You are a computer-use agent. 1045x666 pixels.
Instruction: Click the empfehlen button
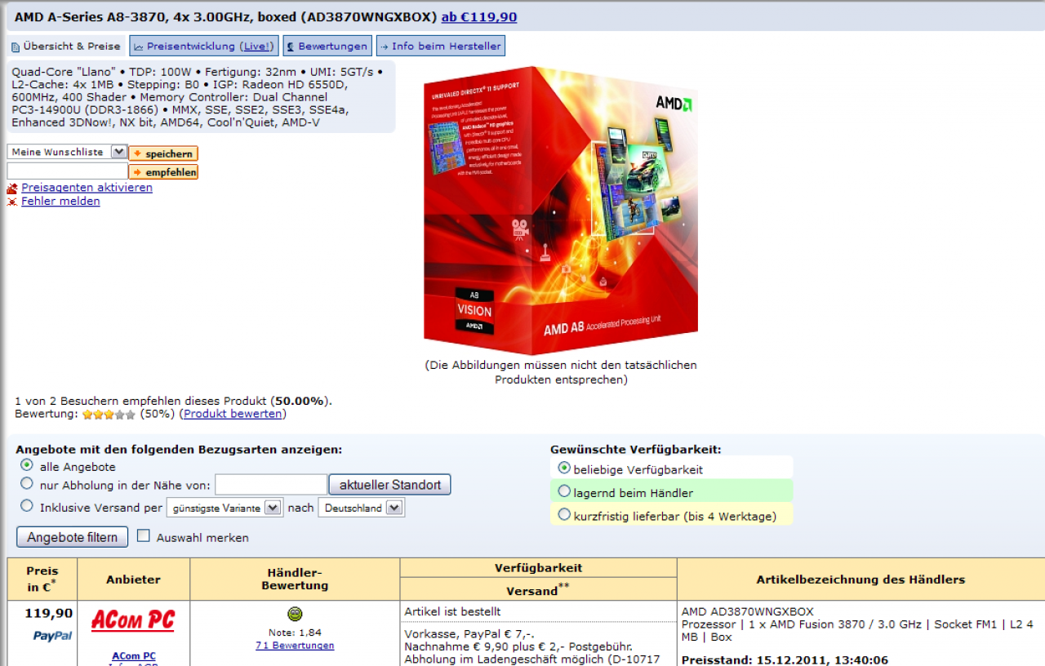163,172
